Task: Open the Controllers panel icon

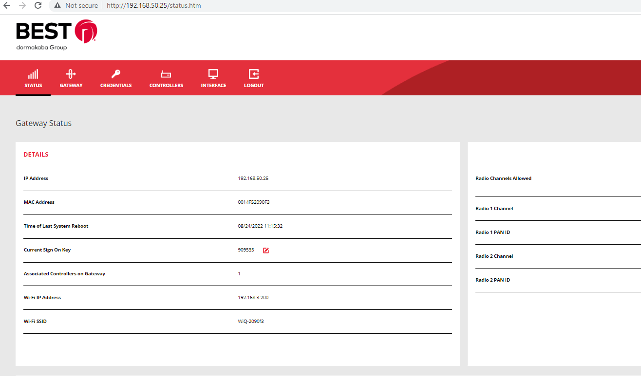Action: point(166,73)
